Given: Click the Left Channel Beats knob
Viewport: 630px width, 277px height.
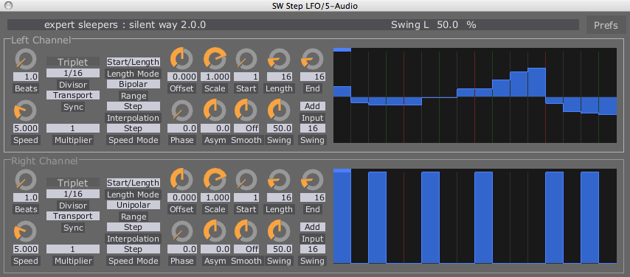Looking at the screenshot, I should [26, 59].
